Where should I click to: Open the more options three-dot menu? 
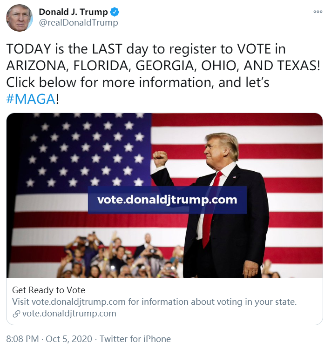[x=317, y=12]
